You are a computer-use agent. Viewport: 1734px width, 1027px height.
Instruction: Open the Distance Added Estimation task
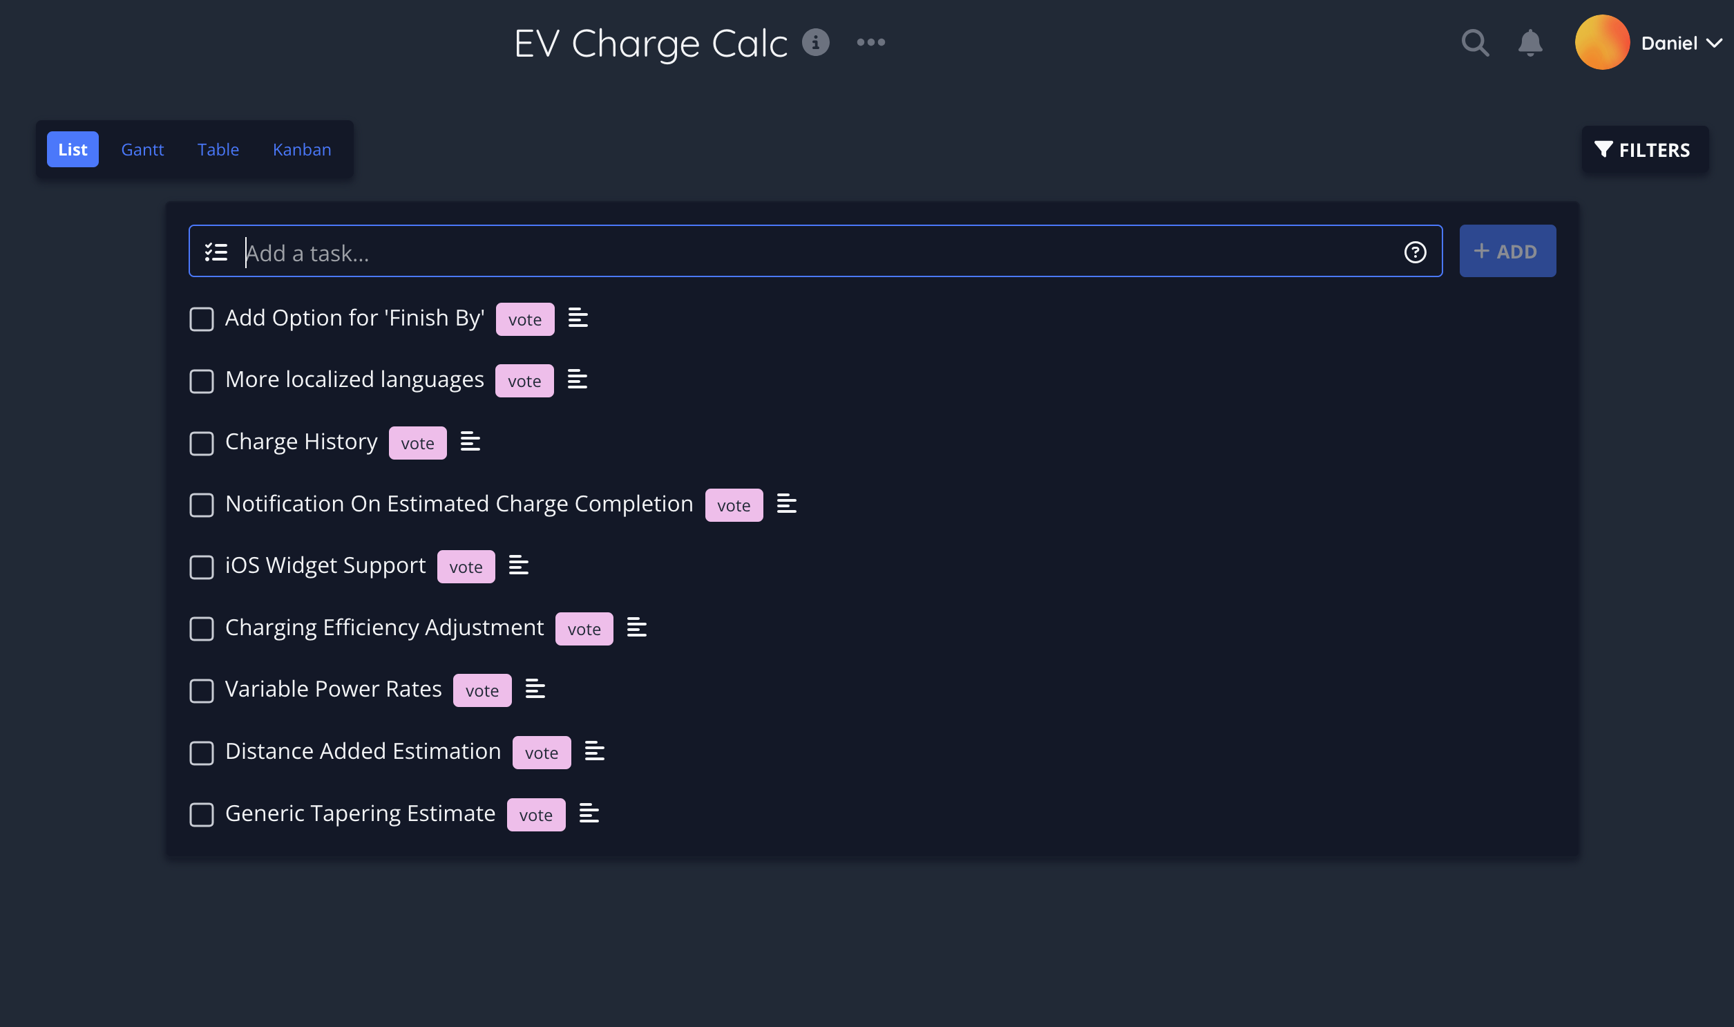[x=363, y=751]
